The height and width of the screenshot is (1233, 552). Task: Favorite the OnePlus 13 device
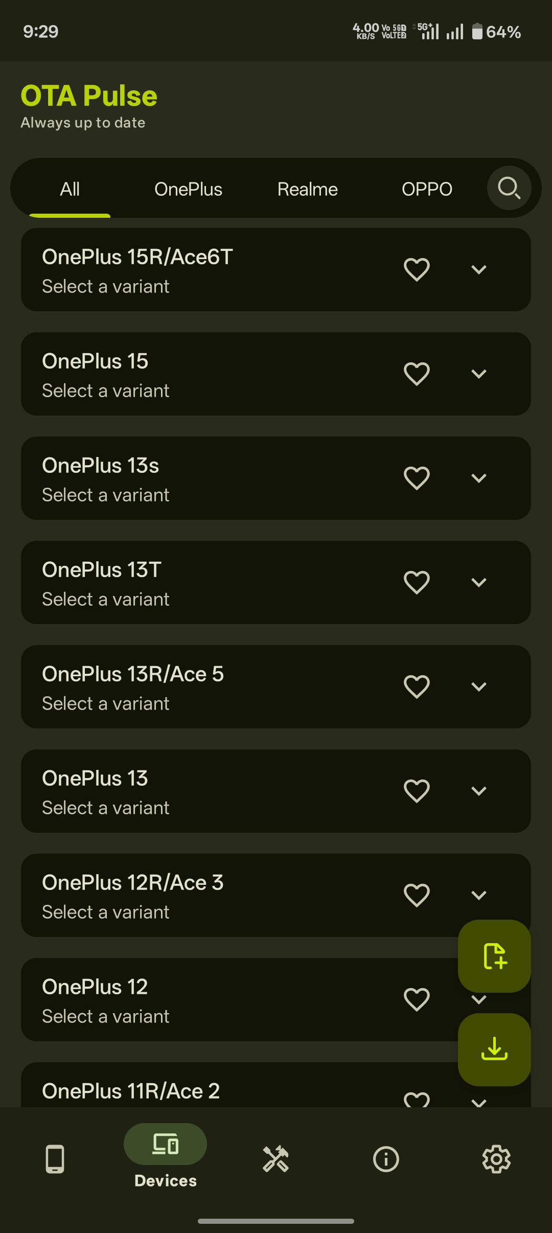(417, 790)
